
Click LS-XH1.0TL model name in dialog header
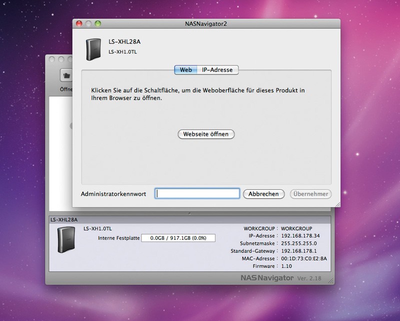pos(122,52)
